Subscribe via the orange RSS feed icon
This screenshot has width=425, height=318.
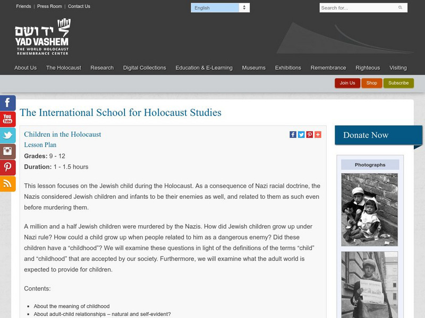[x=7, y=184]
